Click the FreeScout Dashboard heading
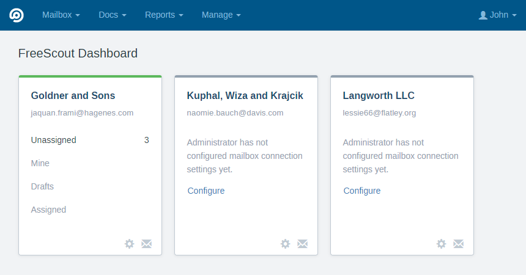Viewport: 526px width, 275px height. tap(78, 53)
